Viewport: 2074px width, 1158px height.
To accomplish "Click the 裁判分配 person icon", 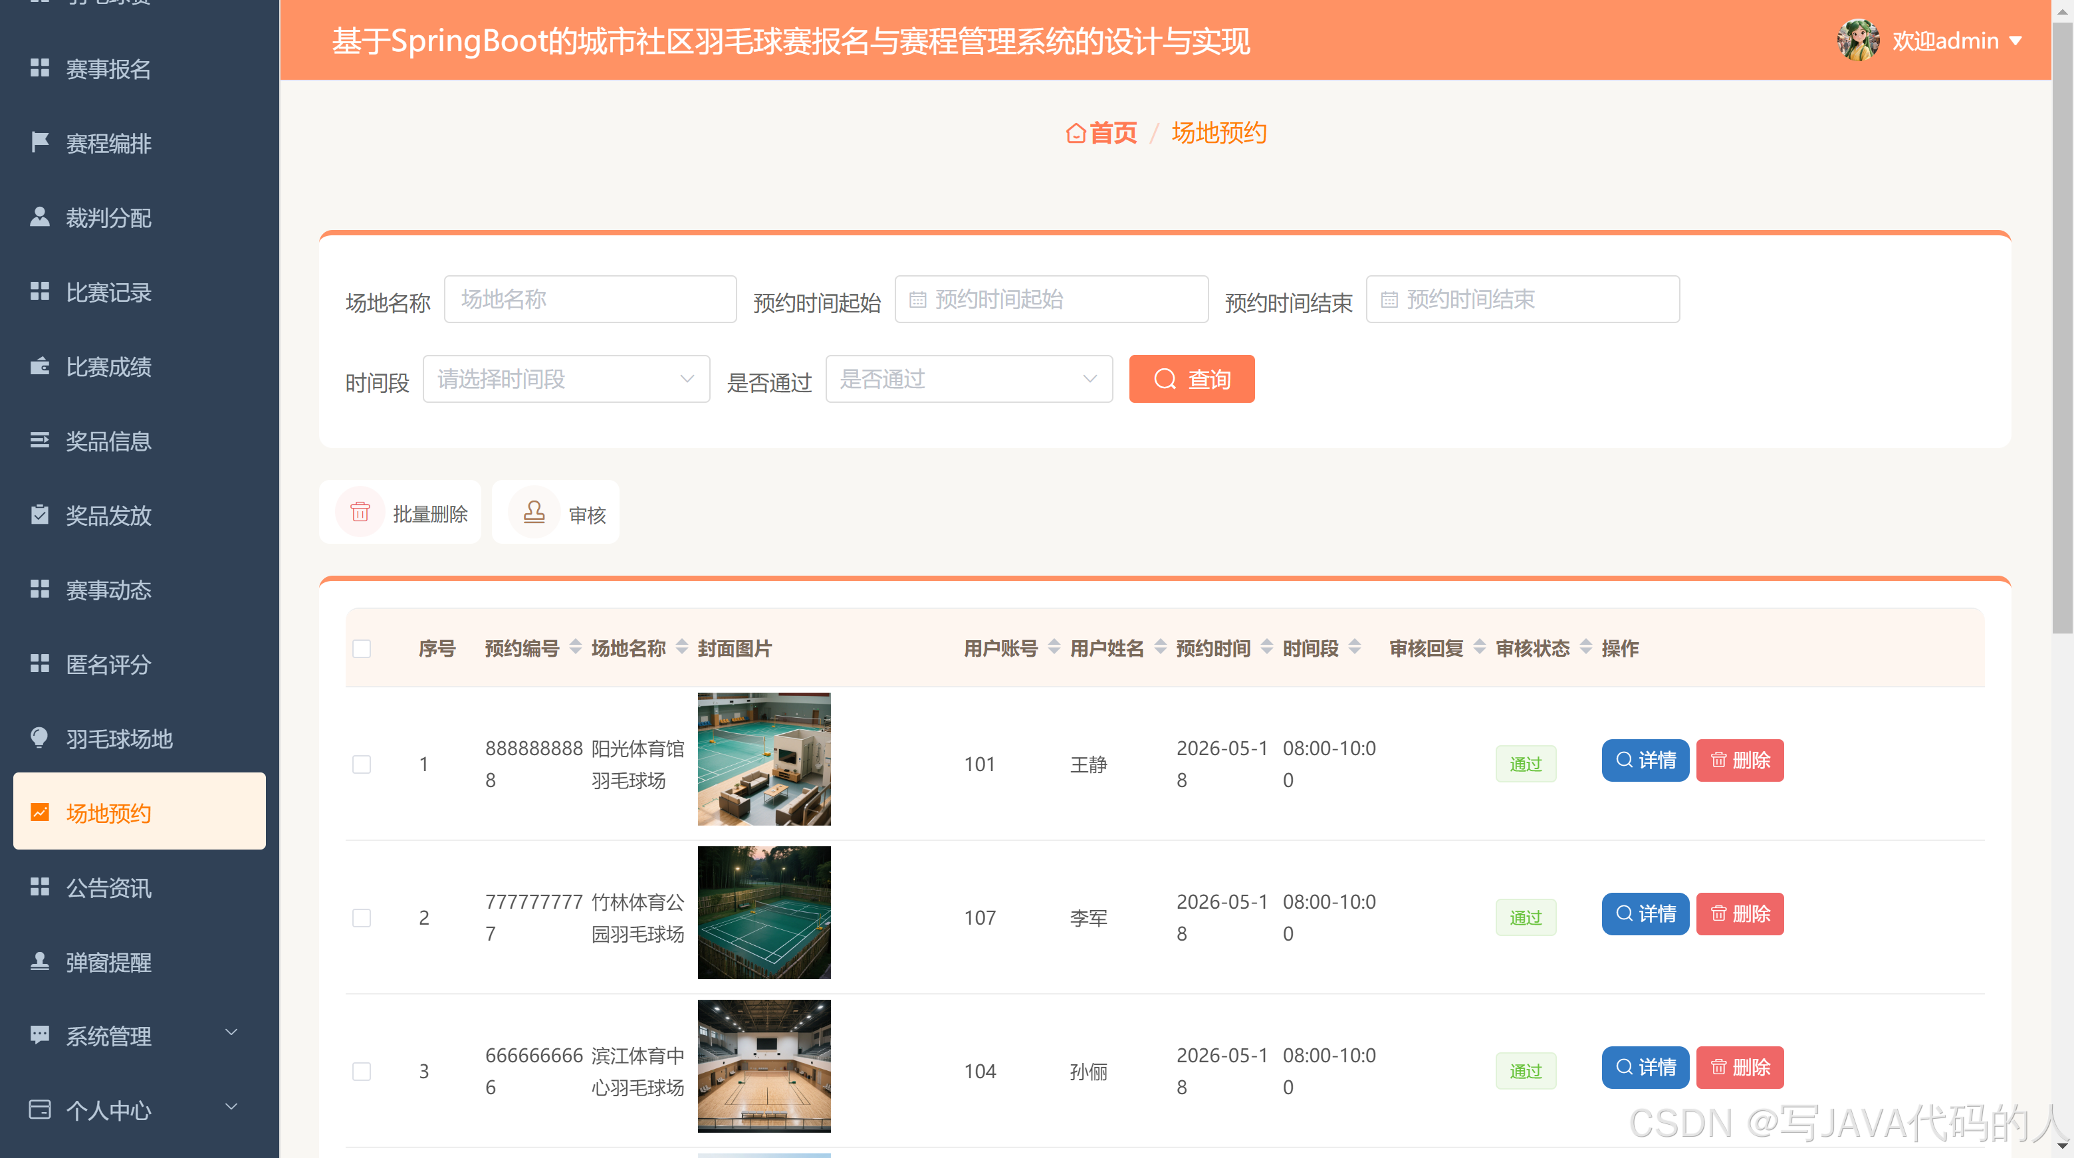I will coord(39,217).
